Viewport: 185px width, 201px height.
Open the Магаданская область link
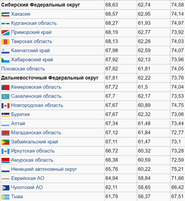[x=36, y=133]
